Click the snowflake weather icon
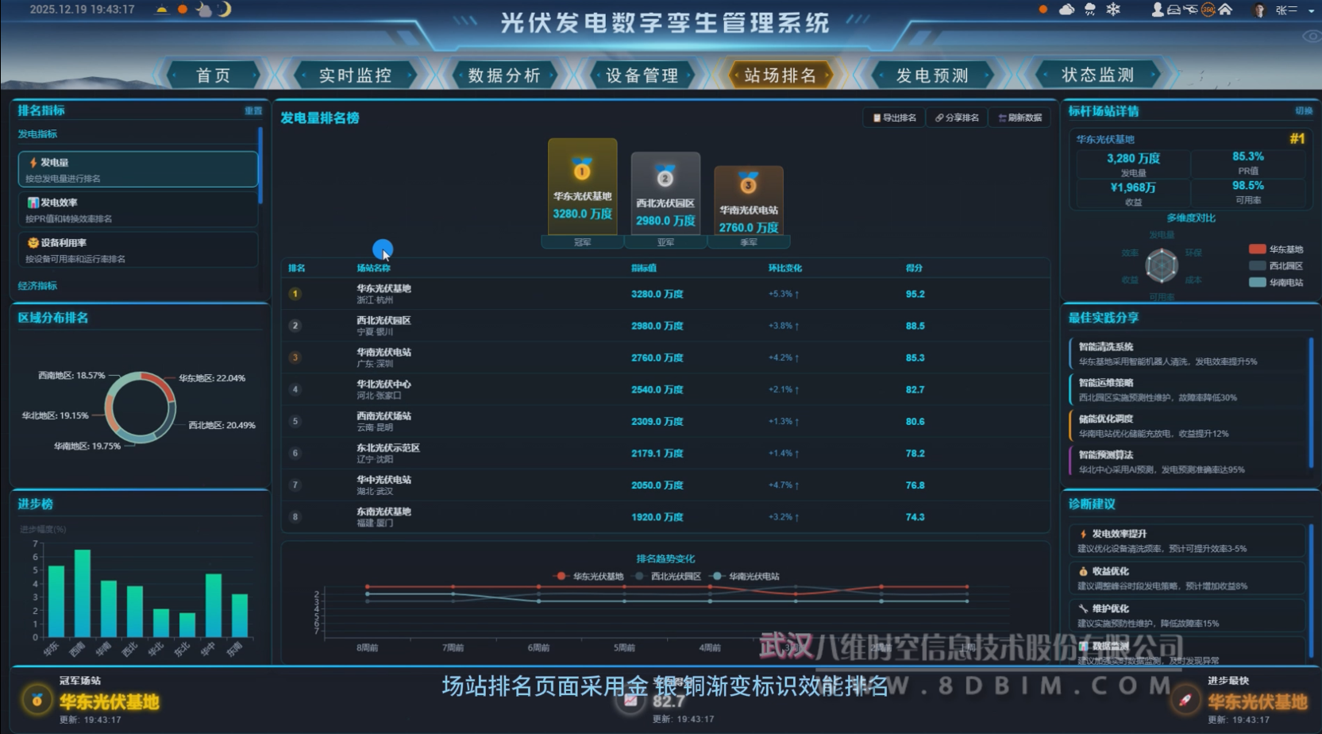1322x734 pixels. coord(1113,10)
